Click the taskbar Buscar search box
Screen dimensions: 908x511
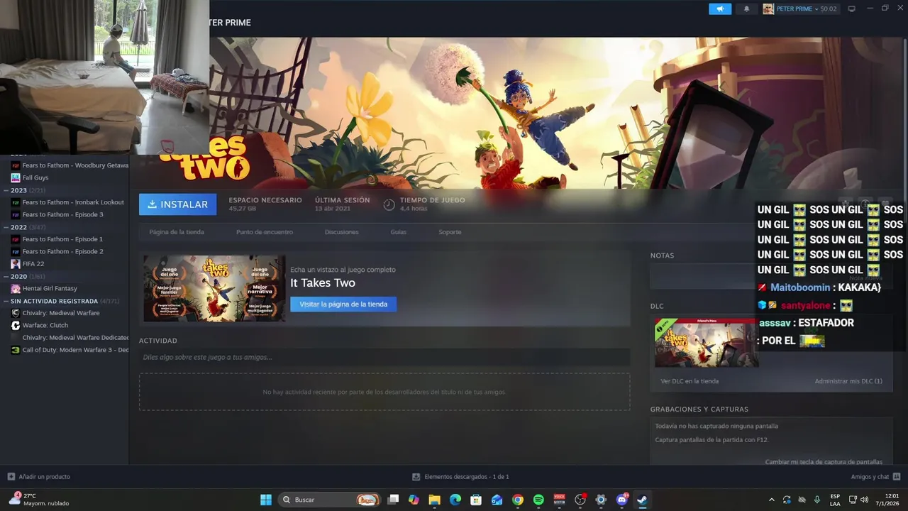click(330, 500)
